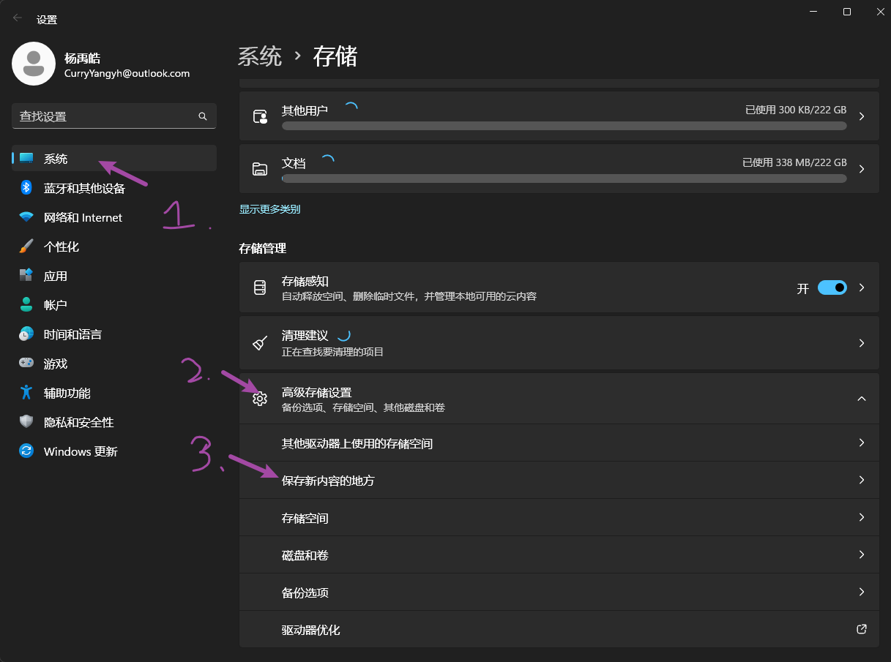Click the 存储感知 drive icon
This screenshot has width=891, height=662.
260,287
